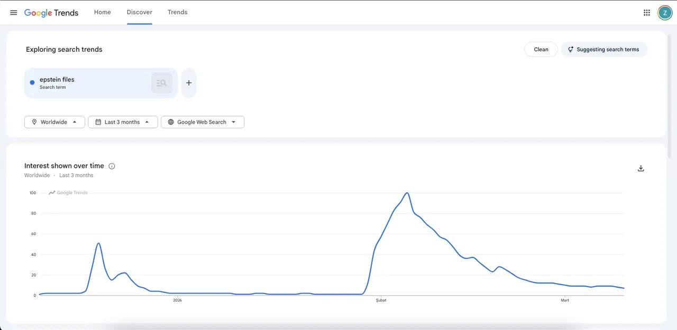The height and width of the screenshot is (330, 677).
Task: Switch to the Trends tab
Action: pyautogui.click(x=177, y=12)
